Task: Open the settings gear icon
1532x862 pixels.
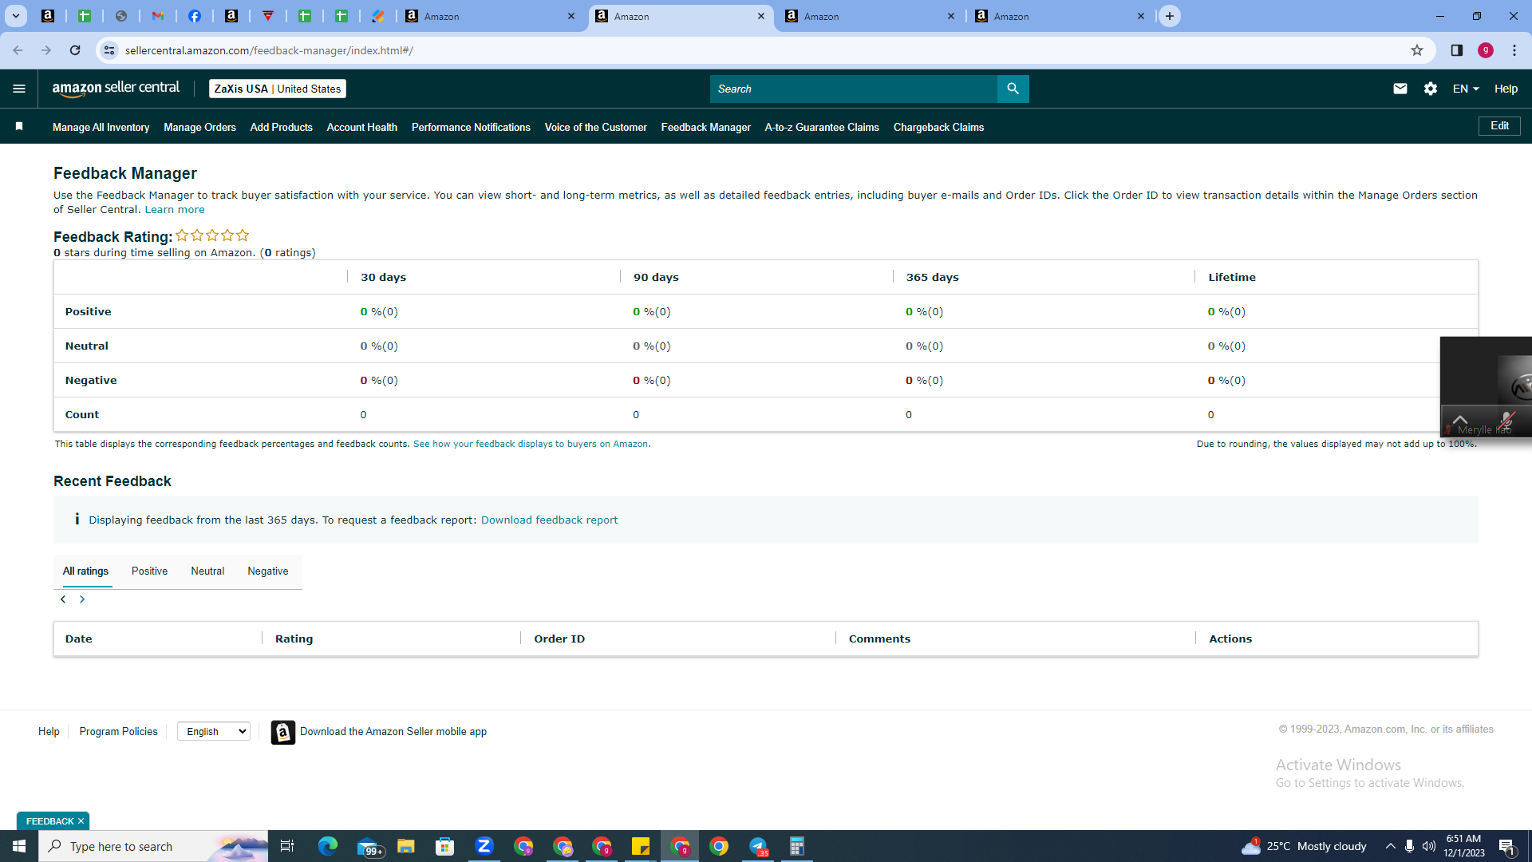Action: [x=1430, y=89]
